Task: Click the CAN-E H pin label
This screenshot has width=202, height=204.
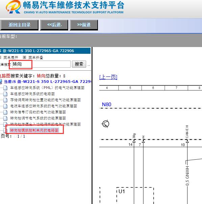Action: 187,132
